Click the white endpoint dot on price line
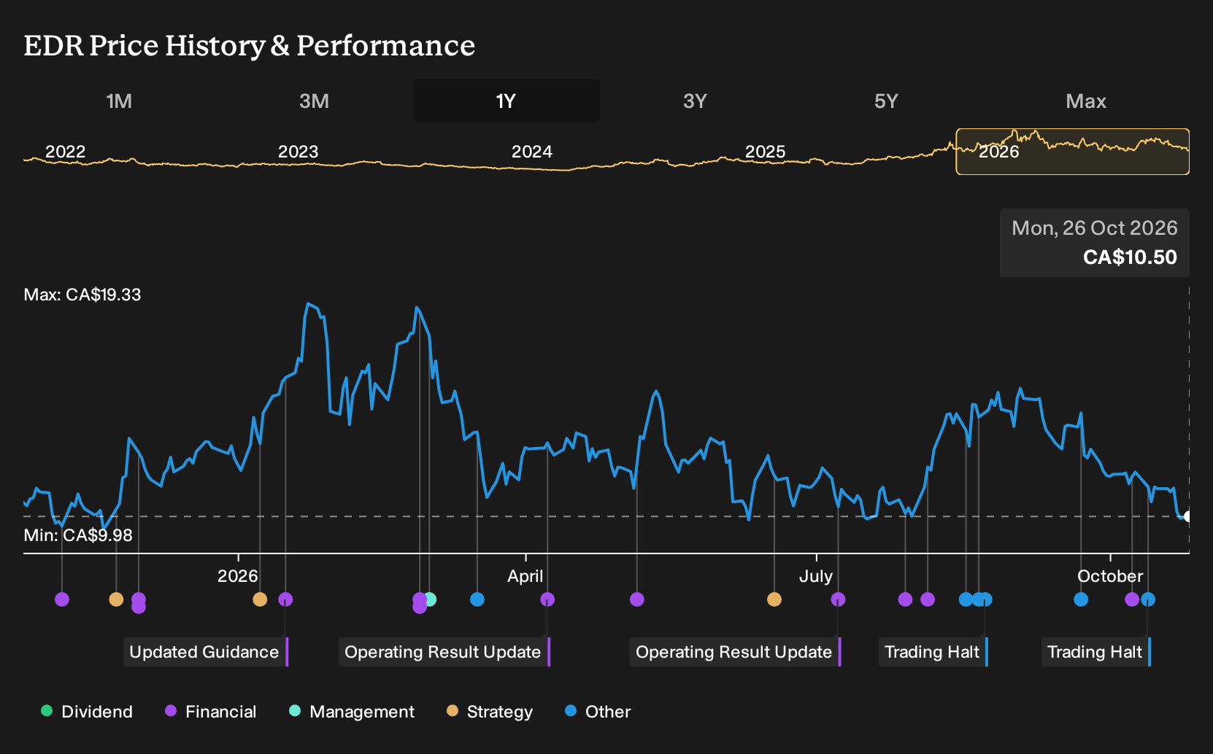Viewport: 1213px width, 754px height. point(1188,516)
